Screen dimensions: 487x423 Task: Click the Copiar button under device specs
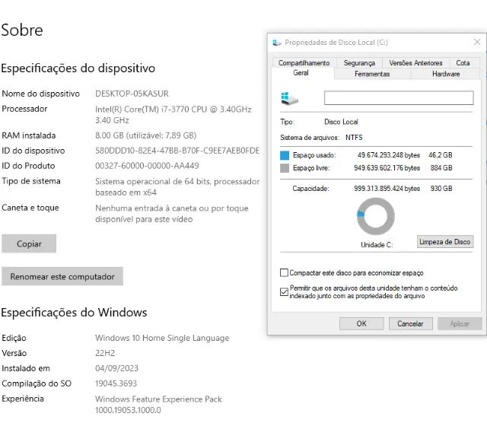pyautogui.click(x=29, y=243)
